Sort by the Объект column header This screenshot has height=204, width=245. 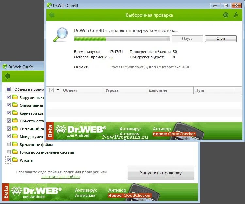[x=83, y=90]
